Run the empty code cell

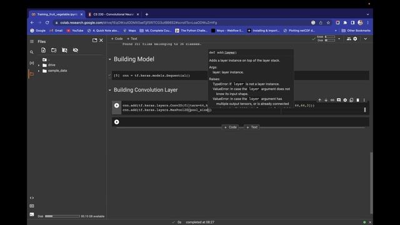point(117,122)
